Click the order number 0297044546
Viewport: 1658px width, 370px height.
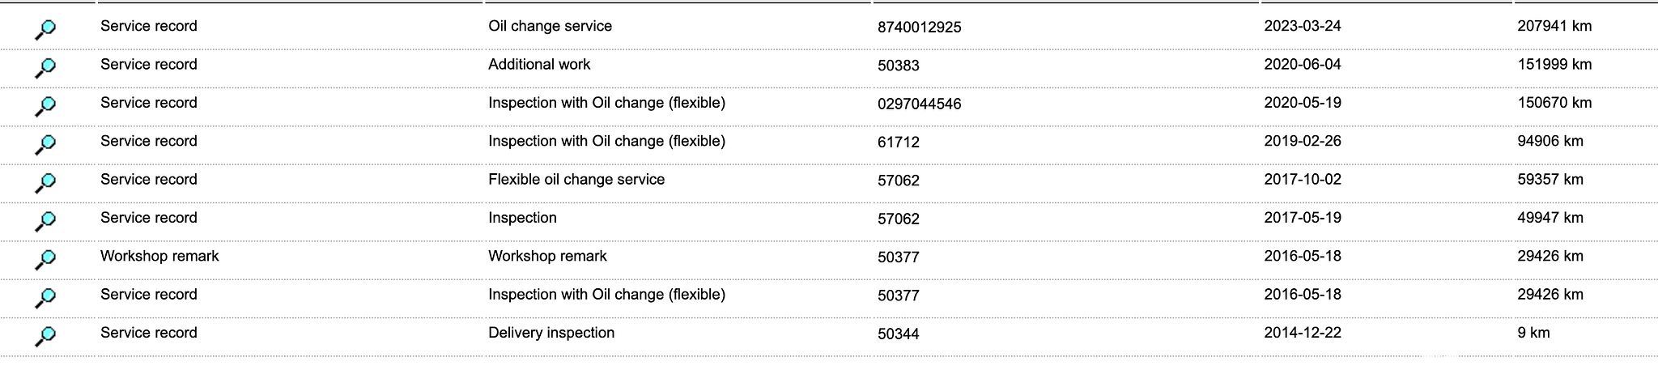[x=919, y=104]
